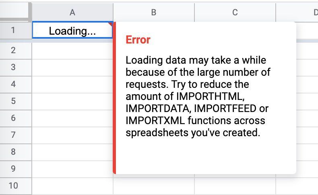Click empty cell A2
The width and height of the screenshot is (318, 195).
[72, 50]
